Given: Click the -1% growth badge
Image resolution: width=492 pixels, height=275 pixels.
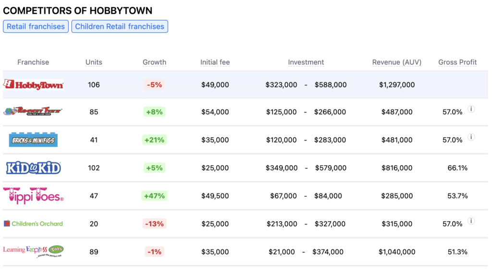Looking at the screenshot, I should click(154, 251).
